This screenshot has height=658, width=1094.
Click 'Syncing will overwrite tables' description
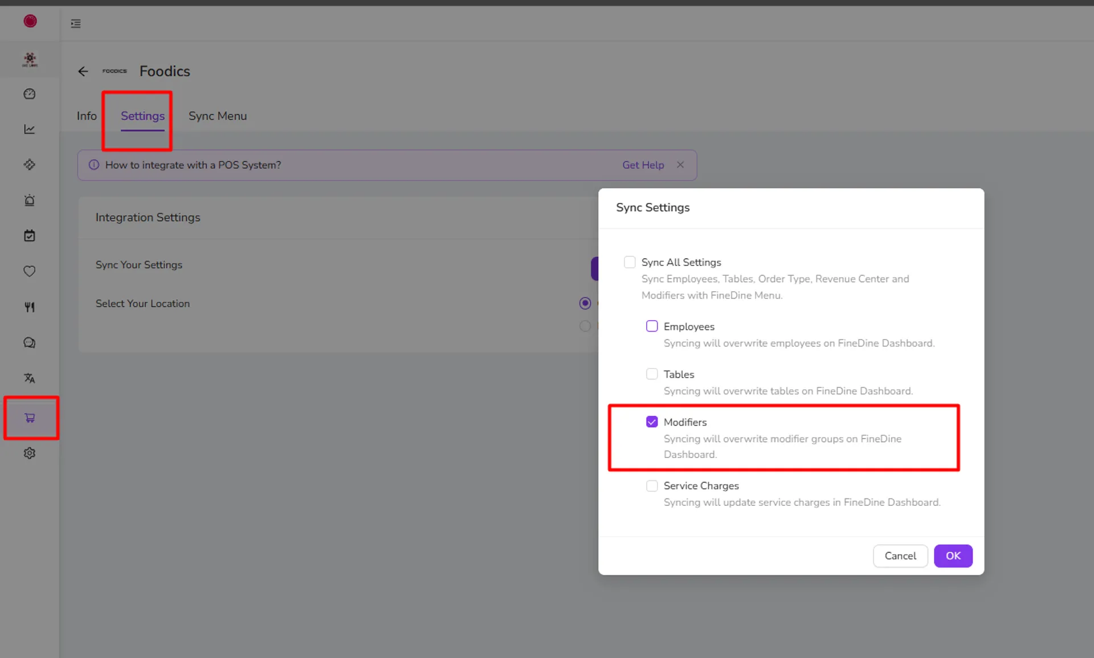[788, 391]
